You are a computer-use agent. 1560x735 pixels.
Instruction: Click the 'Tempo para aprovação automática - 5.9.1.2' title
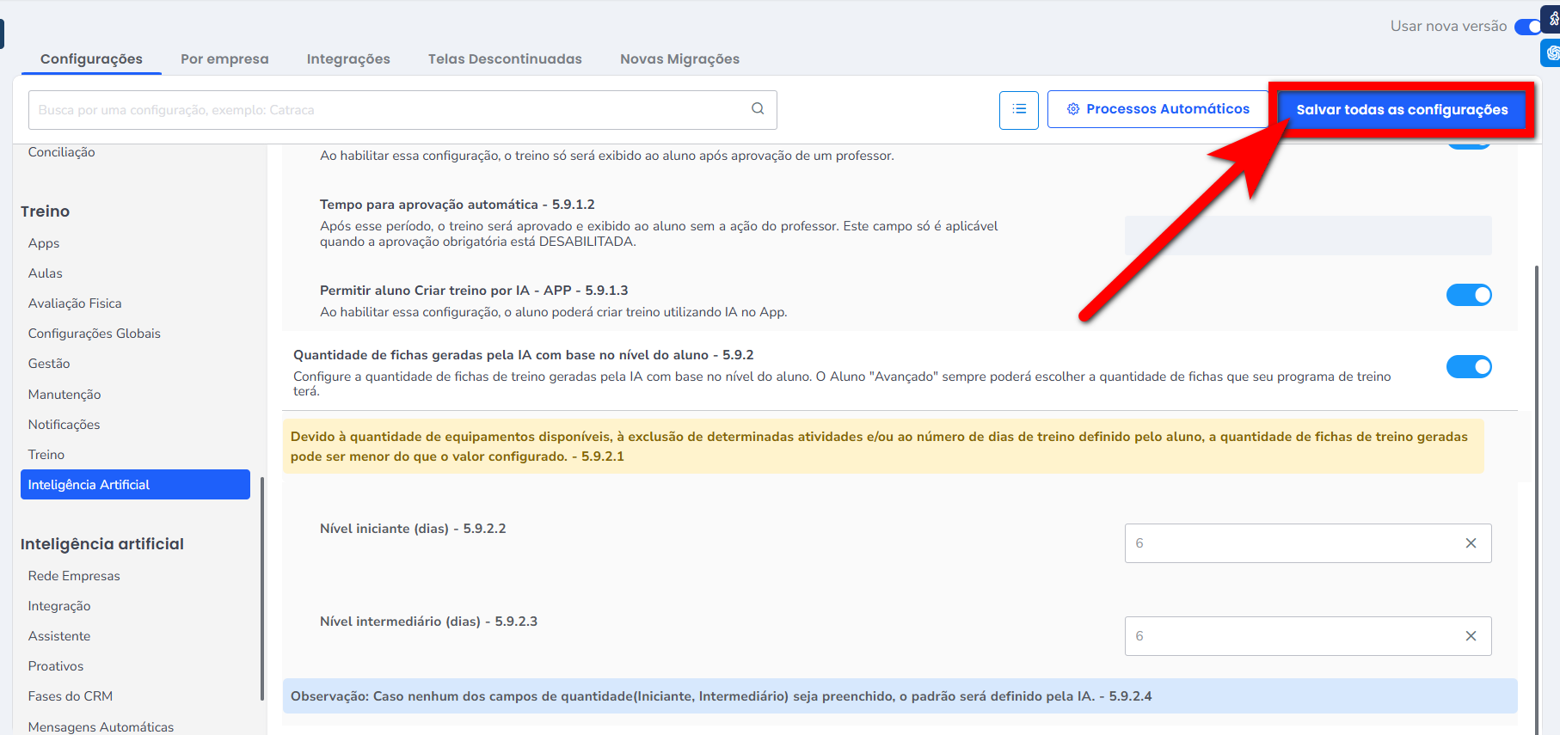(x=458, y=205)
